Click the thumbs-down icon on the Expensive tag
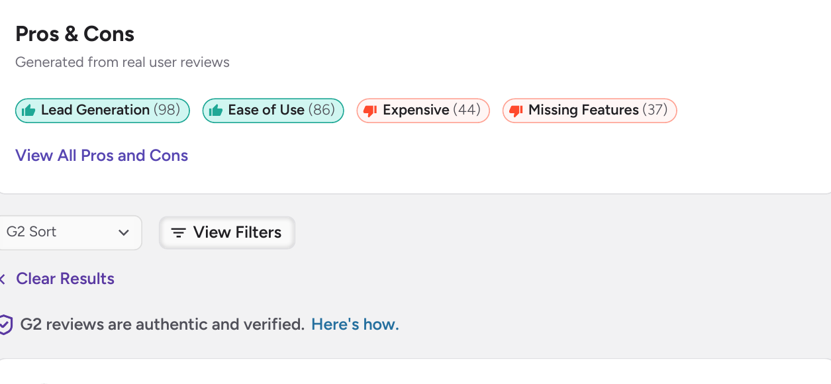831x384 pixels. (371, 111)
